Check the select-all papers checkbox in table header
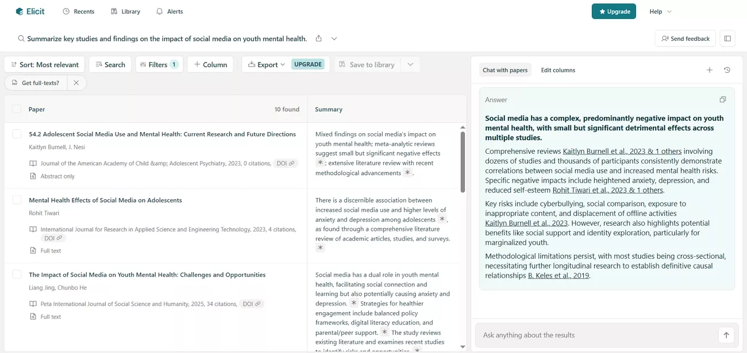This screenshot has width=747, height=353. 17,108
